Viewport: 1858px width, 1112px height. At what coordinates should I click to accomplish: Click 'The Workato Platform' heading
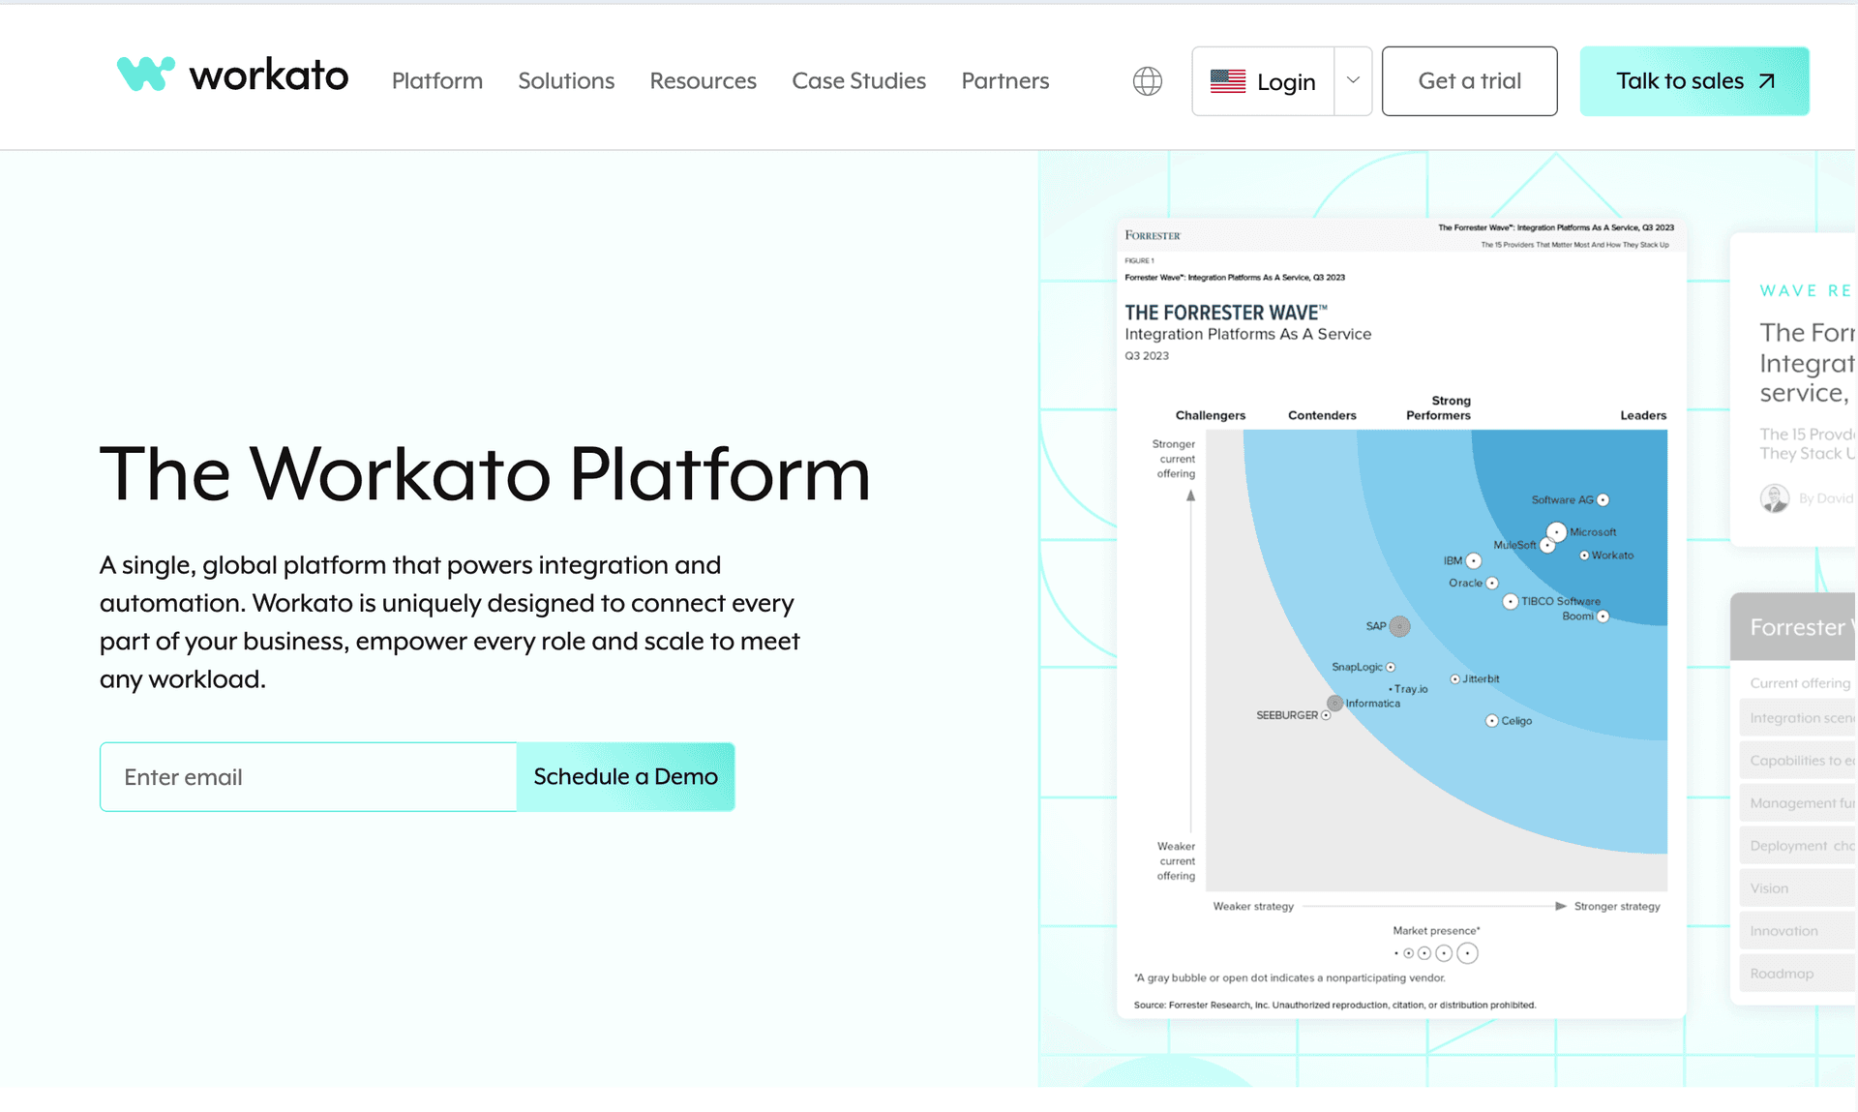[x=485, y=473]
